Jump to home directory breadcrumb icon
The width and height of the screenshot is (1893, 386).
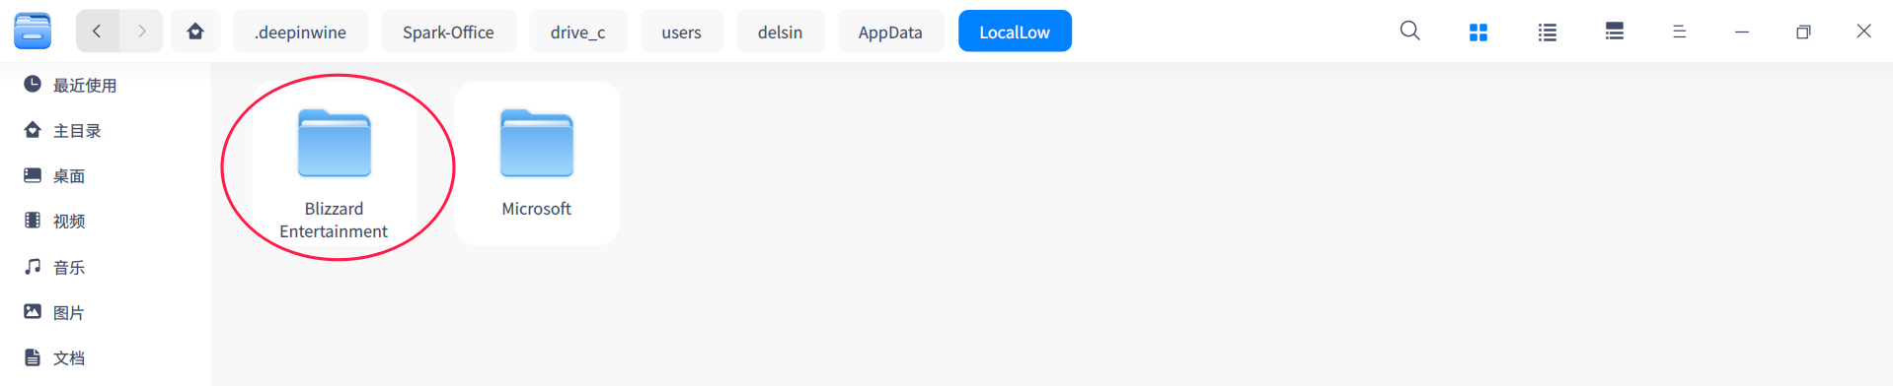coord(195,32)
